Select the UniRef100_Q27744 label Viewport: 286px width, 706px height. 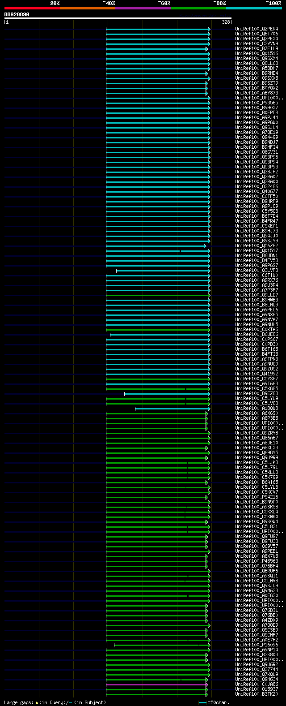click(x=257, y=670)
